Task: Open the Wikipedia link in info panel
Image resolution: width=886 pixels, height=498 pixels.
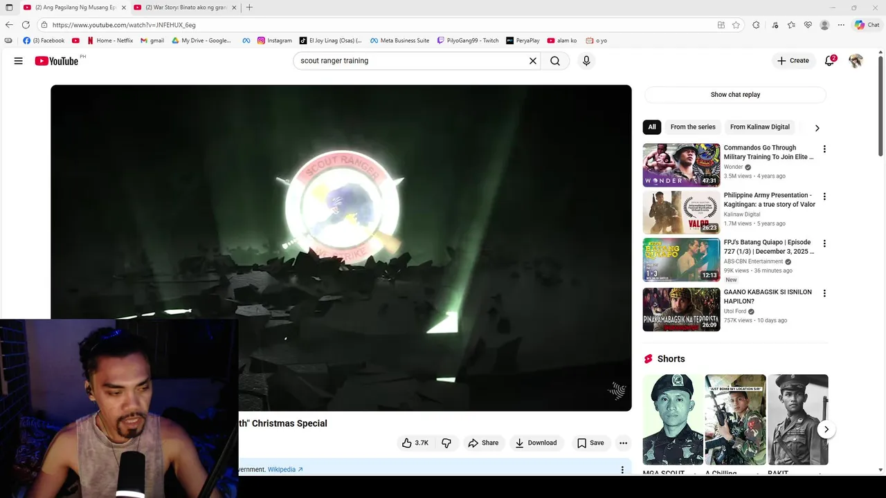Action: (x=285, y=470)
